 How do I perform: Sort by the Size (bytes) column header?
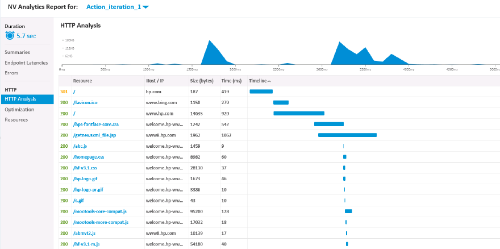click(202, 81)
